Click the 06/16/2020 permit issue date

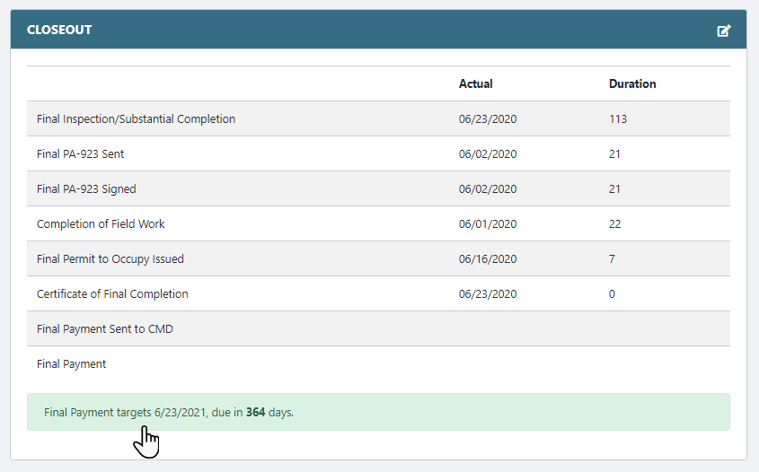(x=488, y=258)
